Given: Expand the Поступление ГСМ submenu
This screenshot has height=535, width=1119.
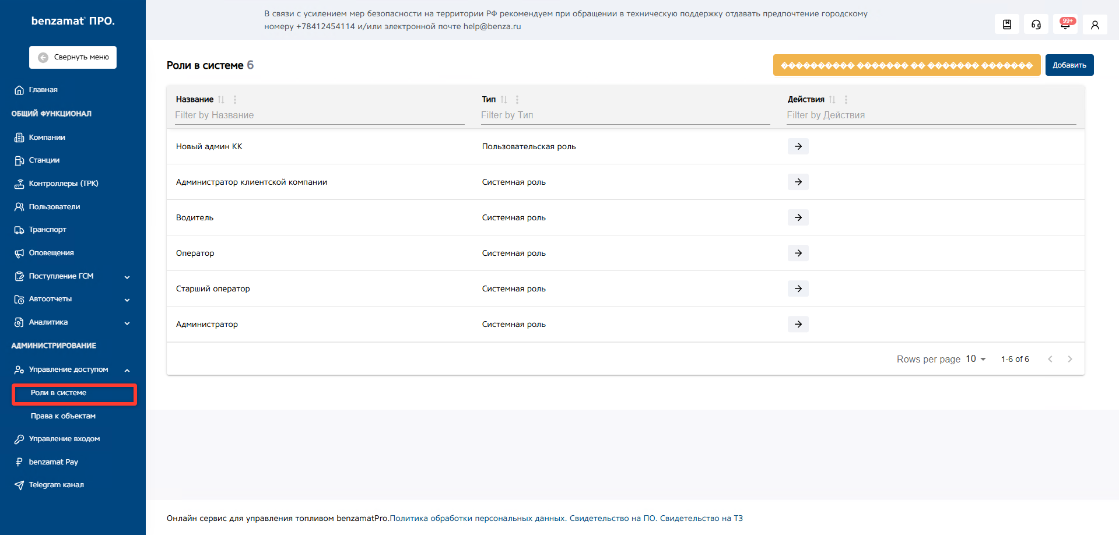Looking at the screenshot, I should coord(127,277).
